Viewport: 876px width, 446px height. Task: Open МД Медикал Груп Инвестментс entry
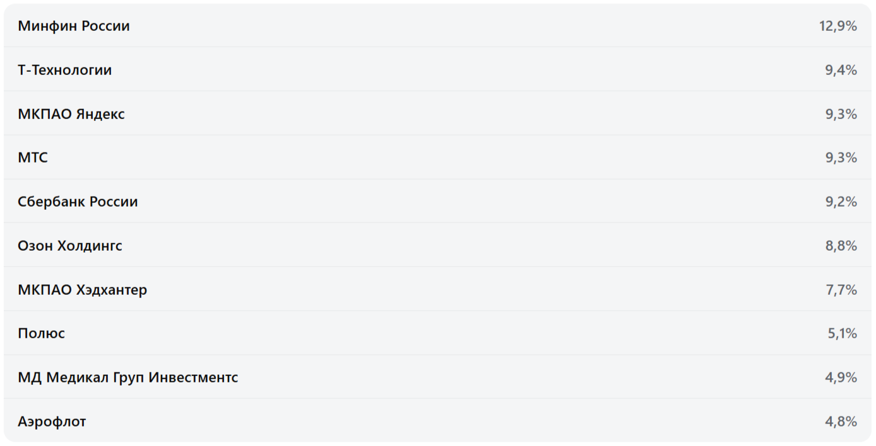tap(128, 377)
